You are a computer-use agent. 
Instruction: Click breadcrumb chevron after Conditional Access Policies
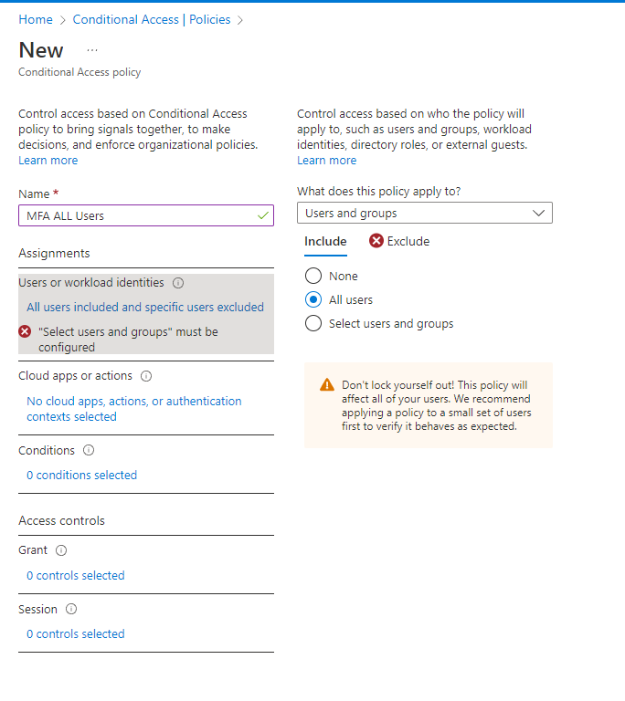(x=240, y=20)
